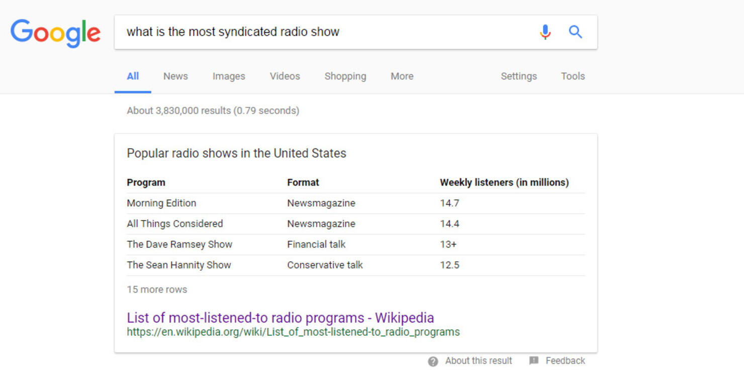744x383 pixels.
Task: Open the Settings menu
Action: [519, 76]
